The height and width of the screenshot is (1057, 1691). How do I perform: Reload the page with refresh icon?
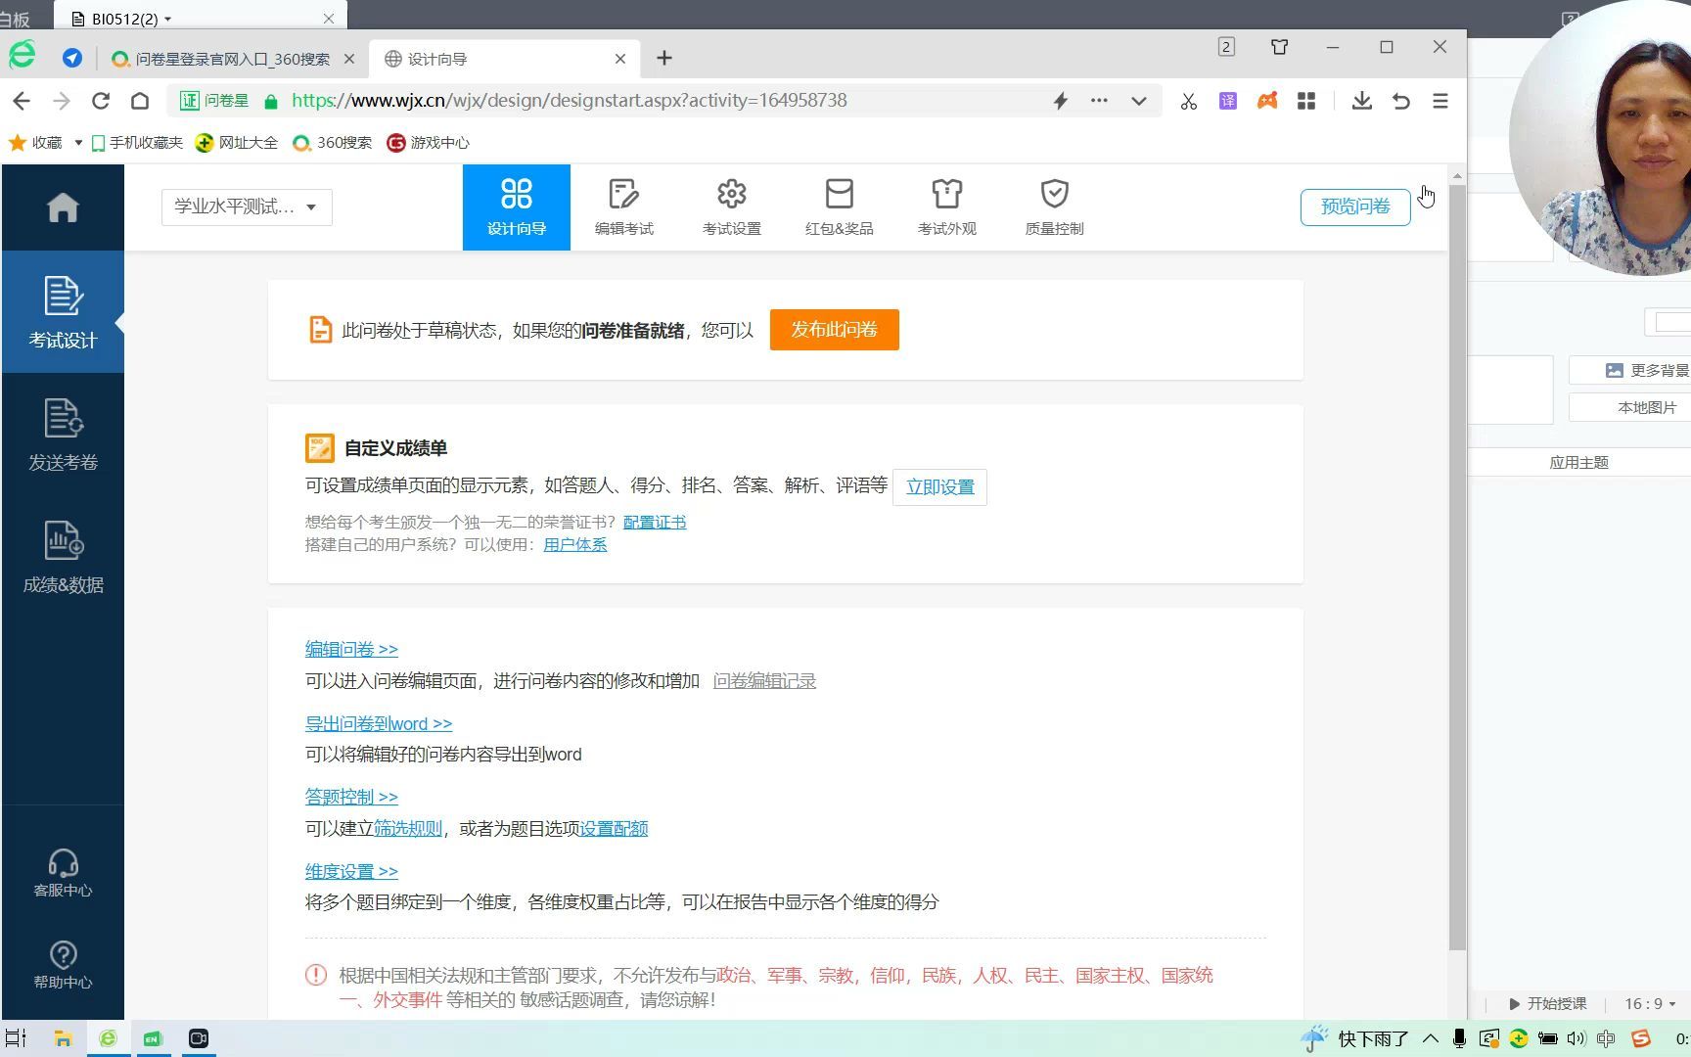(x=101, y=101)
